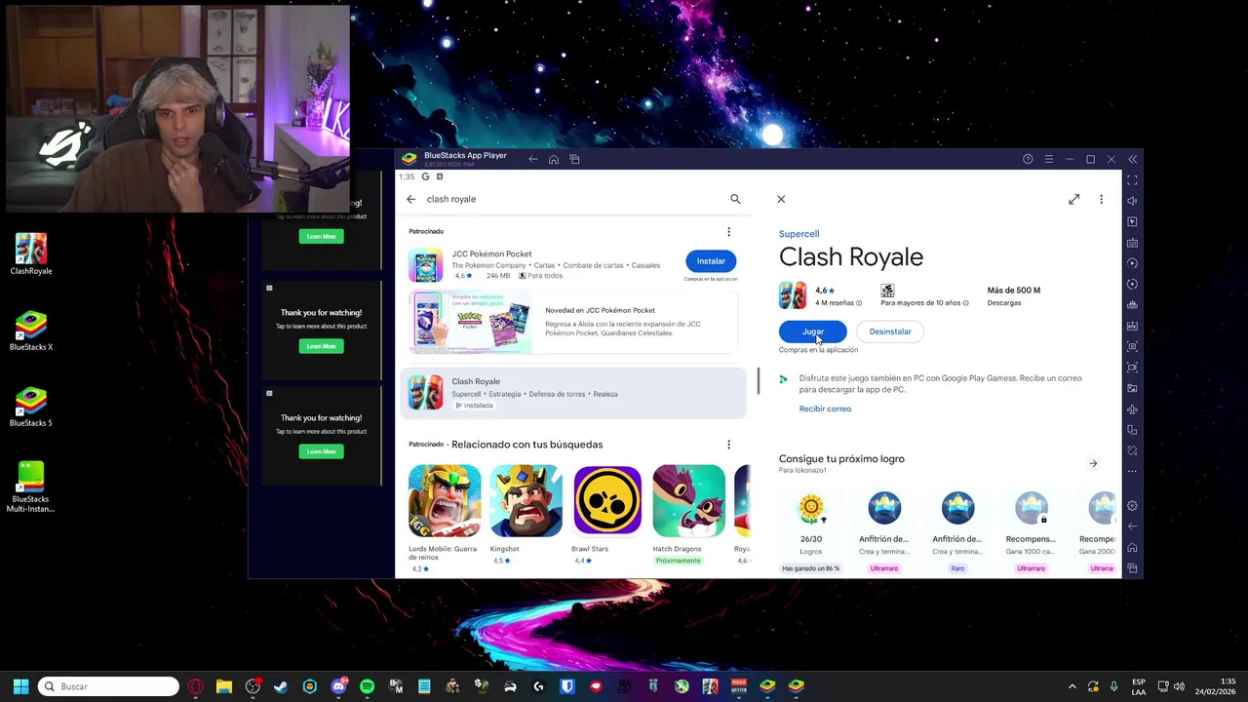Open the BlueStacks help icon
The height and width of the screenshot is (702, 1248).
1028,159
